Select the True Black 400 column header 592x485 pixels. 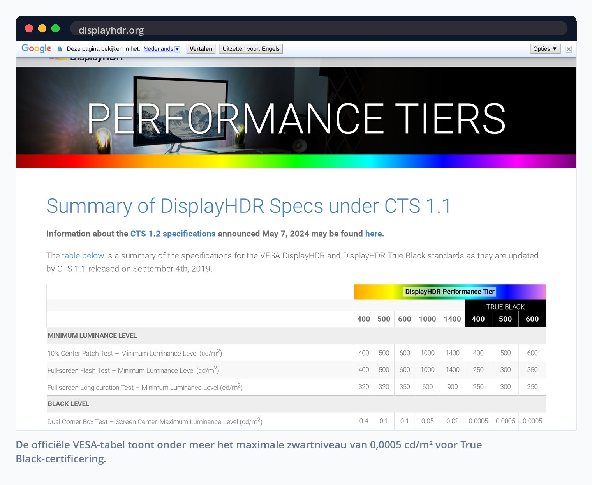pos(478,319)
